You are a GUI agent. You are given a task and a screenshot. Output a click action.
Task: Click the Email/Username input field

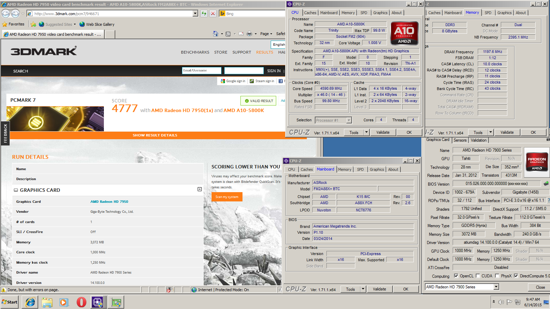tap(202, 70)
